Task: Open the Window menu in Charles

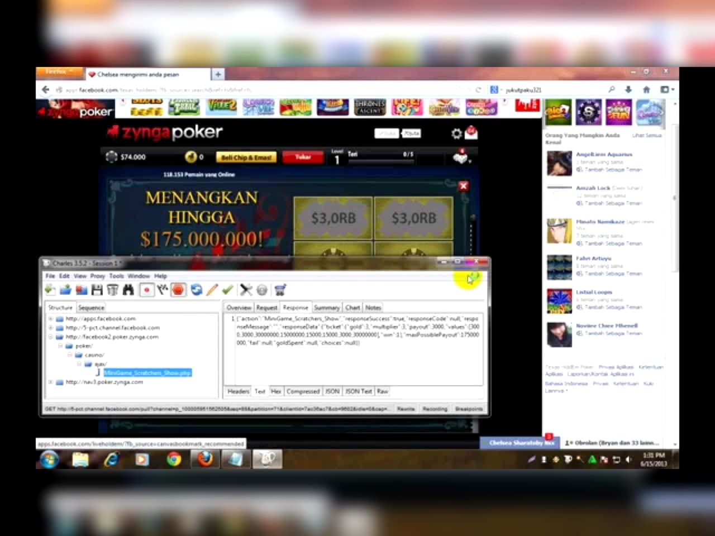Action: pos(139,276)
